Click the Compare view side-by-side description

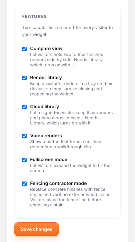click(67, 59)
